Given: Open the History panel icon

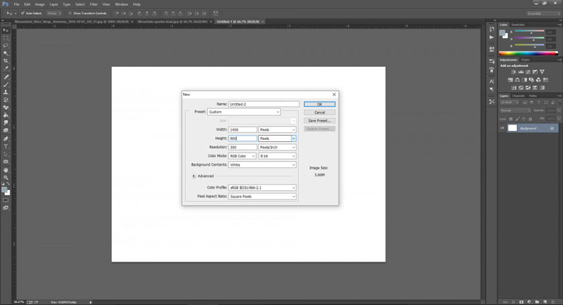Looking at the screenshot, I should tap(491, 29).
